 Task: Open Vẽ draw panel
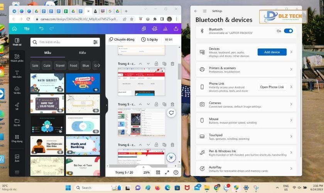(17, 106)
